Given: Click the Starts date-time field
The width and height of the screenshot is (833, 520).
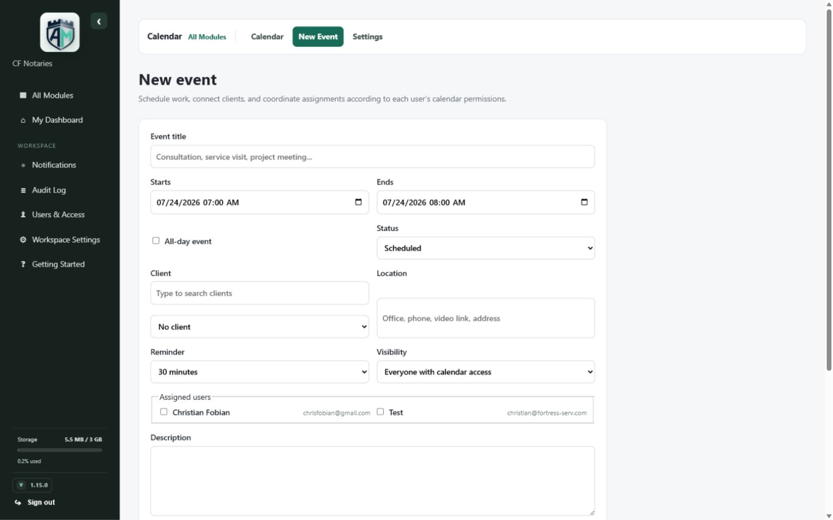Looking at the screenshot, I should (260, 203).
